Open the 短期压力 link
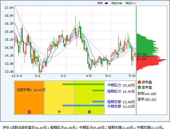 (114, 91)
